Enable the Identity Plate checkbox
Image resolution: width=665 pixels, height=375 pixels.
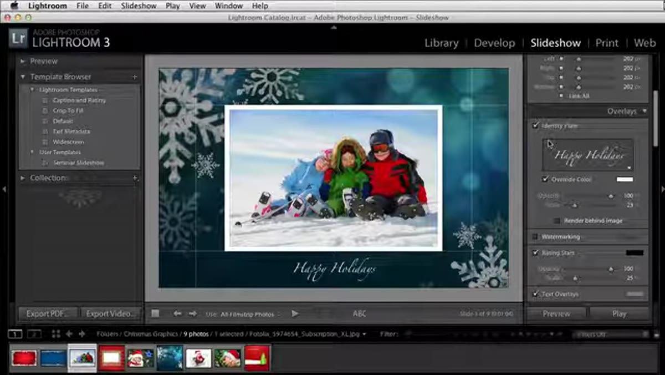coord(535,126)
